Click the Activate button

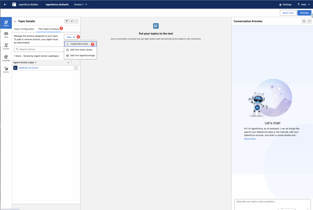[304, 13]
